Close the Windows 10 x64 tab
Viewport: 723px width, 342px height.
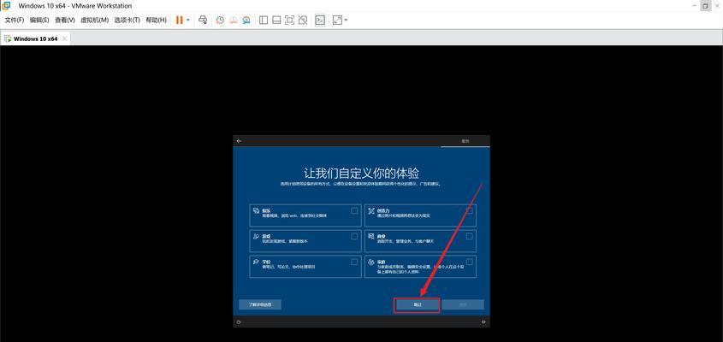(64, 38)
